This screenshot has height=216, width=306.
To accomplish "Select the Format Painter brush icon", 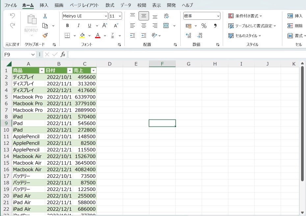I will [x=45, y=35].
